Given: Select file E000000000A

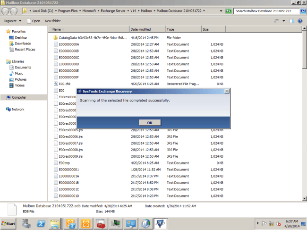Looking at the screenshot, I should click(69, 44).
